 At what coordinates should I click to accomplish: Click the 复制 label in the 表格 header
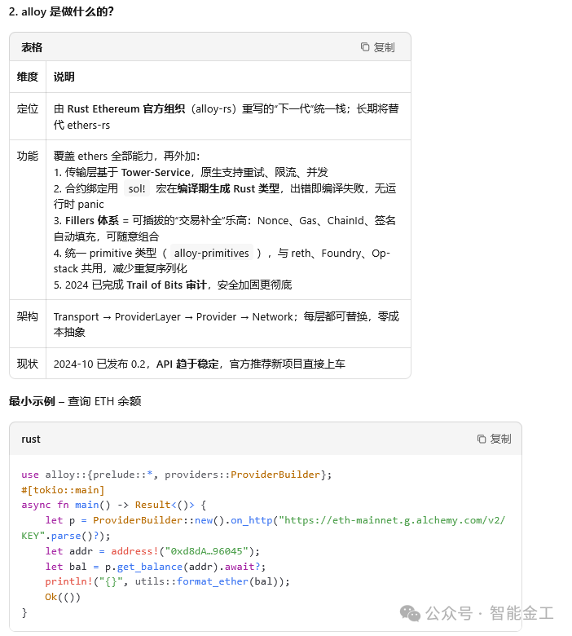(384, 47)
